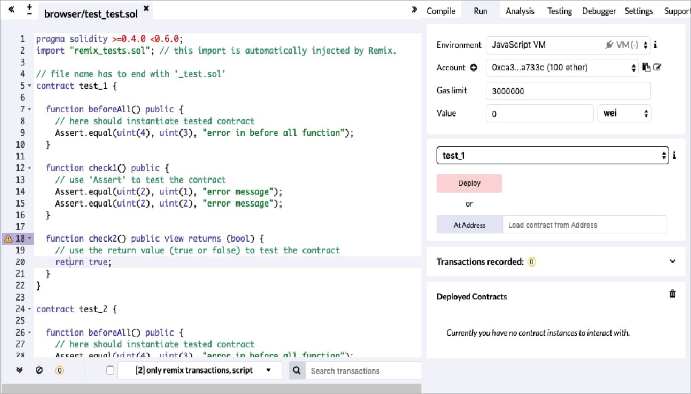Open the wei unit dropdown
691x394 pixels.
[624, 113]
